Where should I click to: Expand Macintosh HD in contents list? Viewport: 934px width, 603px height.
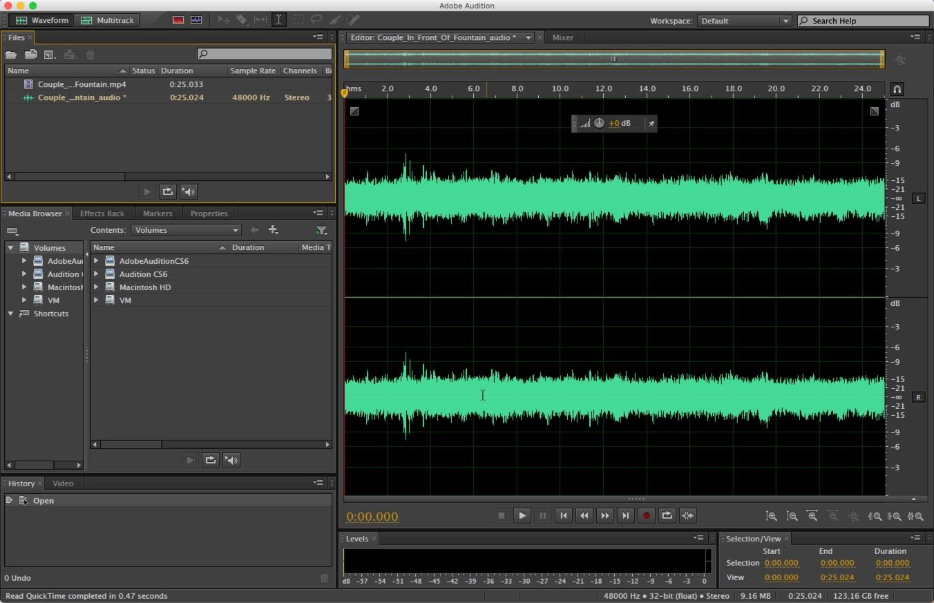pyautogui.click(x=97, y=287)
